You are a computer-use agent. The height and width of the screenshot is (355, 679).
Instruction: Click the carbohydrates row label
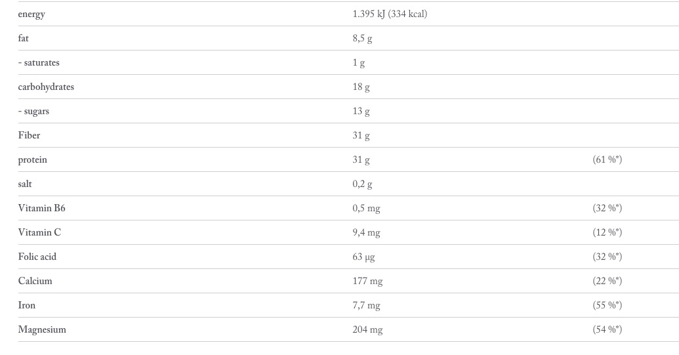46,87
